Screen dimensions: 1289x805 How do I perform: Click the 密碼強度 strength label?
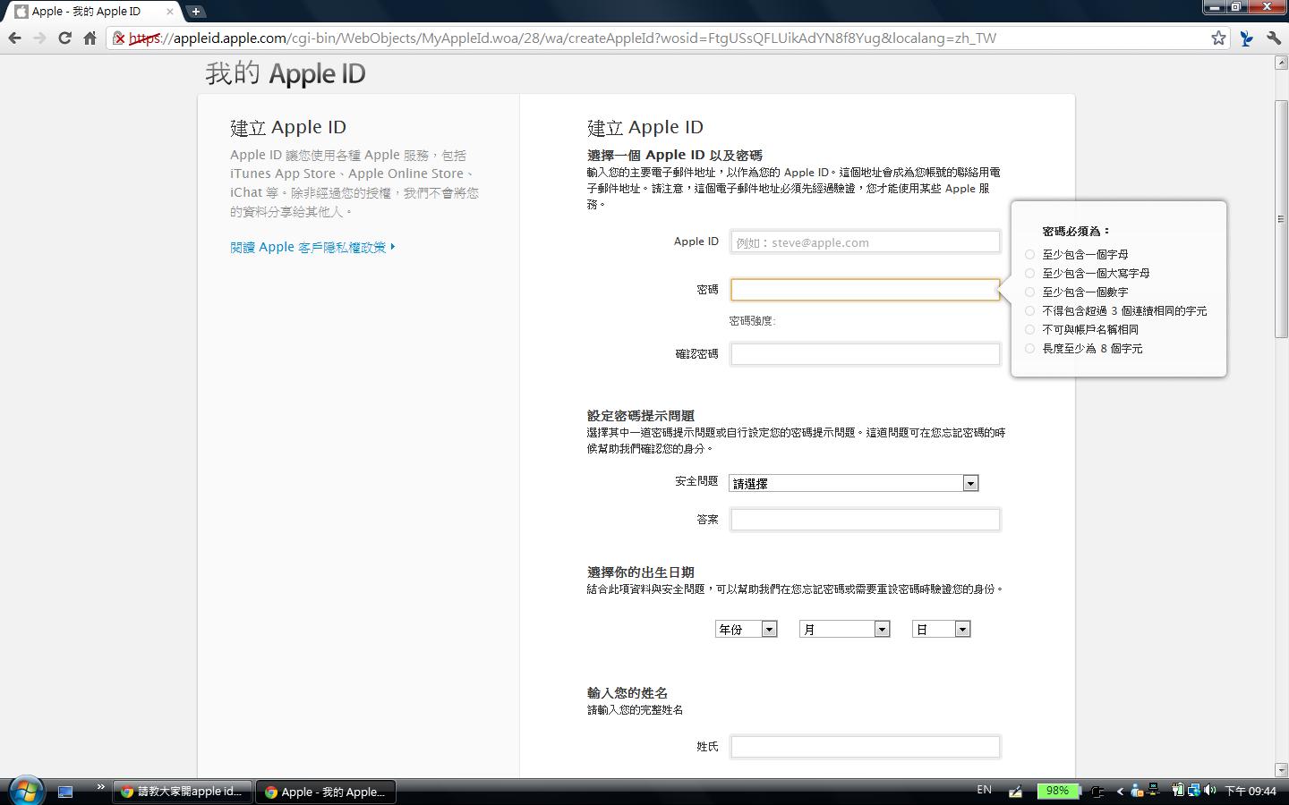pos(752,320)
